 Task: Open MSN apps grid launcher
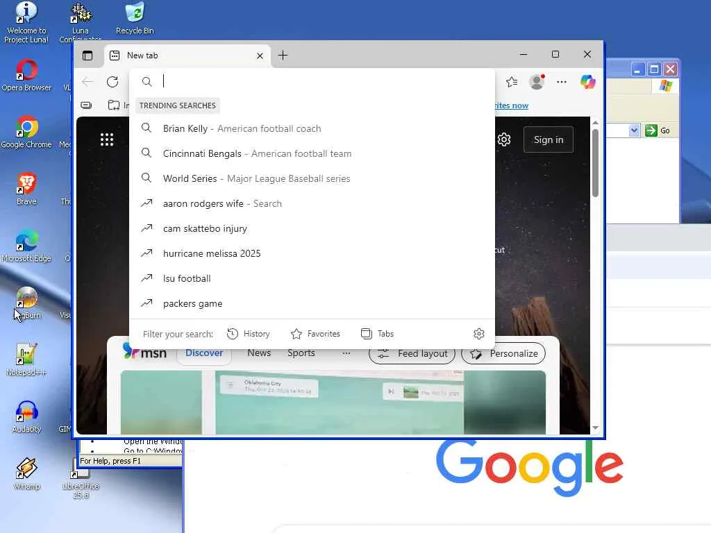[106, 139]
